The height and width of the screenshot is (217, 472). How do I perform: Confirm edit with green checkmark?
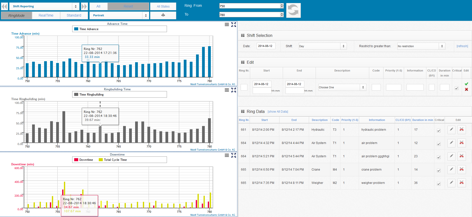click(x=466, y=84)
